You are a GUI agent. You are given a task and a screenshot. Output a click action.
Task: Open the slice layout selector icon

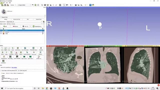tap(60, 5)
